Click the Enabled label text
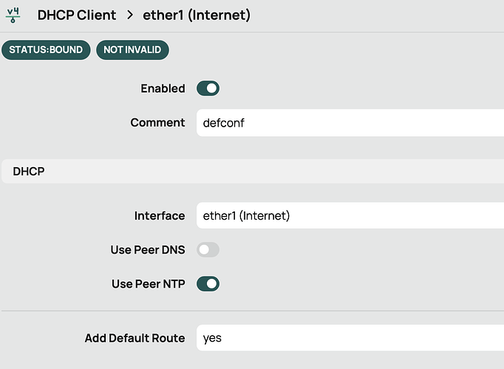This screenshot has width=504, height=369. [163, 89]
